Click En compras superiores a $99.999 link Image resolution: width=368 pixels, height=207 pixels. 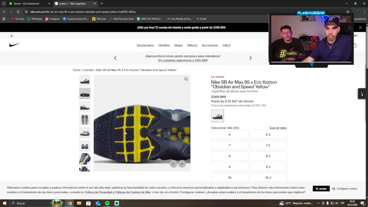[x=183, y=60]
